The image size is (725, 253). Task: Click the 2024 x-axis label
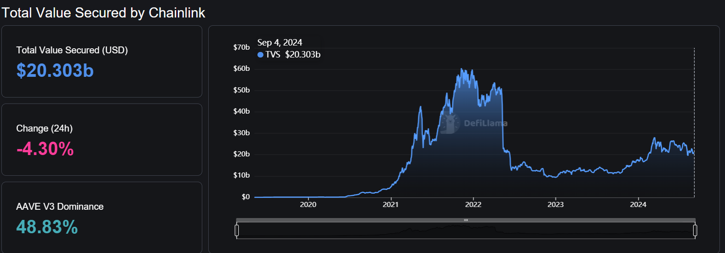pyautogui.click(x=638, y=205)
